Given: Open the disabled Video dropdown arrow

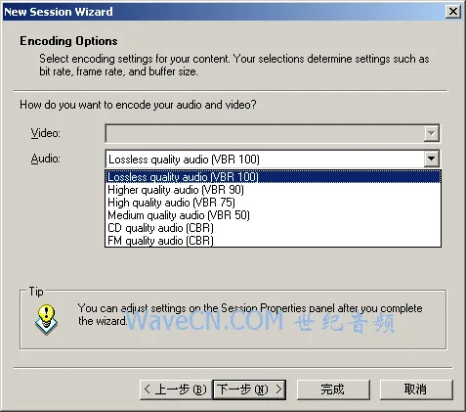Looking at the screenshot, I should click(x=432, y=133).
